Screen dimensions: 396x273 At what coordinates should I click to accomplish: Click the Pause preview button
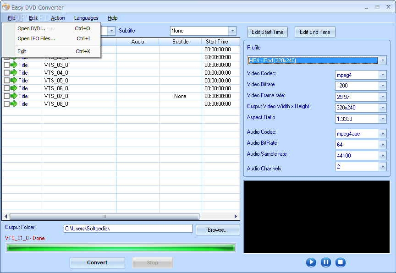click(326, 262)
